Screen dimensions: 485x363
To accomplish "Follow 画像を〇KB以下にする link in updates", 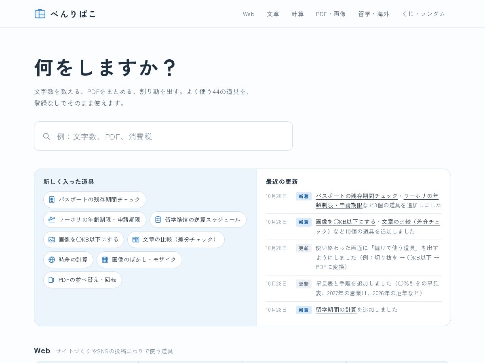I will pyautogui.click(x=346, y=222).
